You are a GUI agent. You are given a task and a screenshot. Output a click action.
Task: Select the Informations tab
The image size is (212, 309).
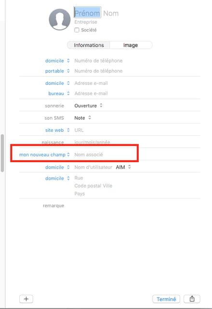pyautogui.click(x=89, y=45)
